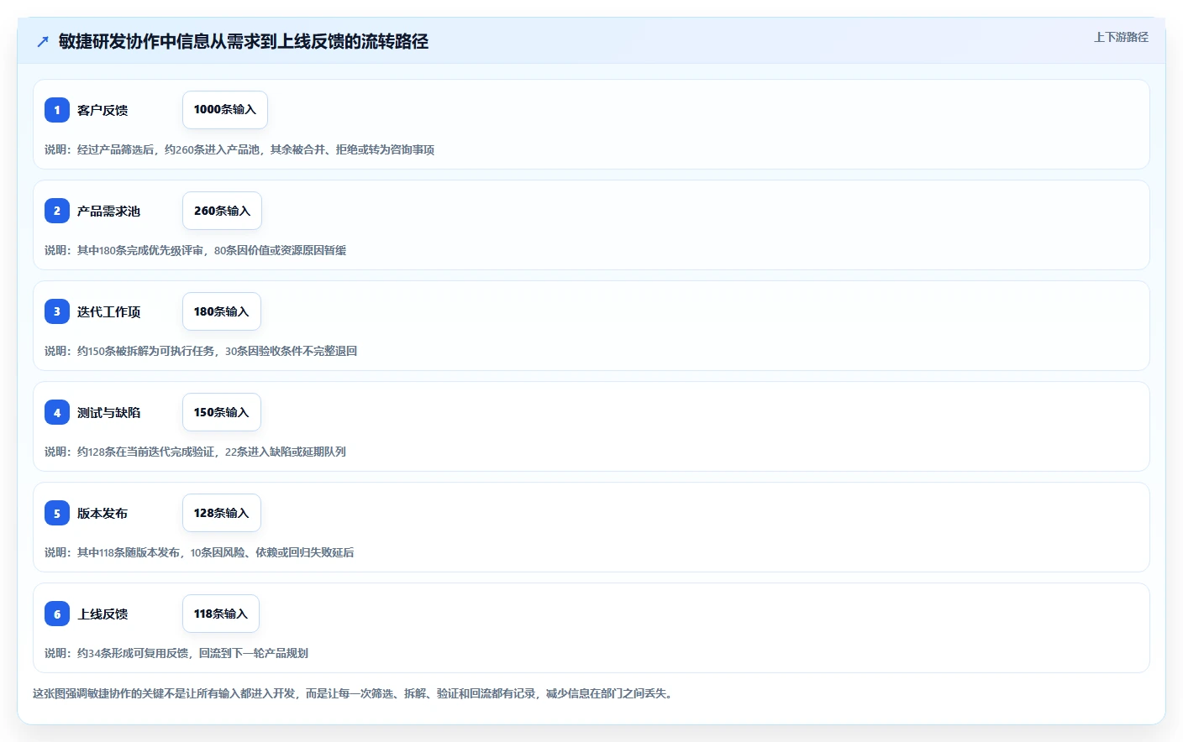Select step number 3 badge for 迭代工作项
The width and height of the screenshot is (1183, 742).
(x=57, y=311)
